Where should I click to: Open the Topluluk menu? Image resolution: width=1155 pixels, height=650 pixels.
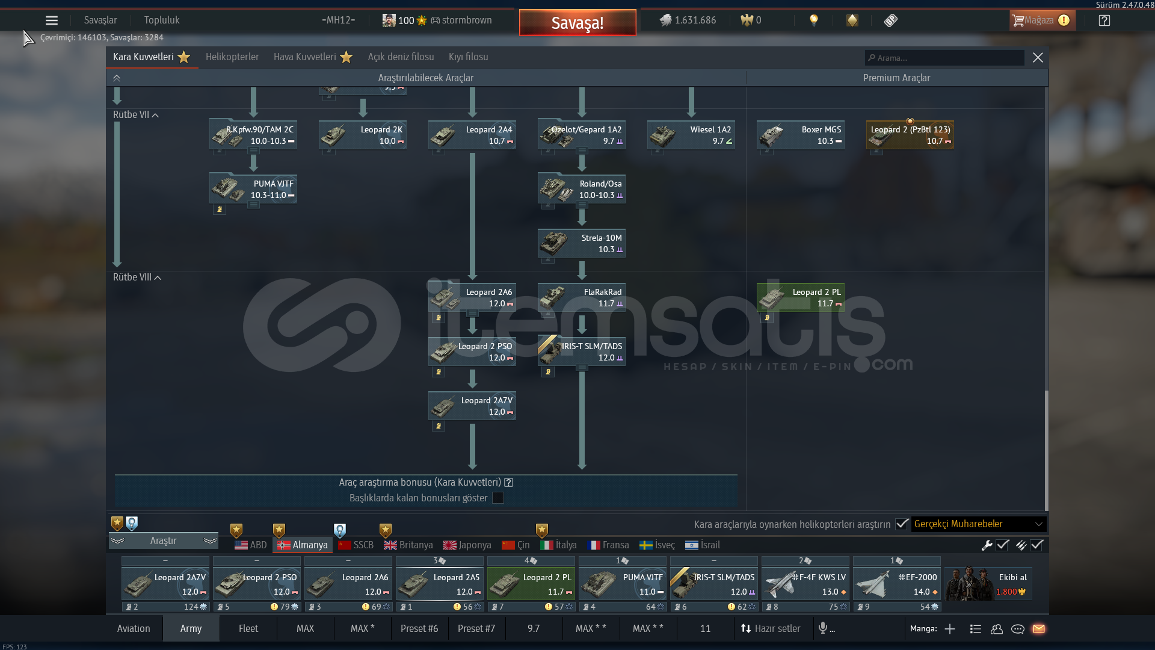click(162, 20)
